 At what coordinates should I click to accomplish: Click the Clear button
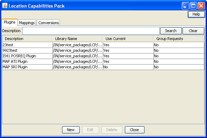[x=193, y=31]
